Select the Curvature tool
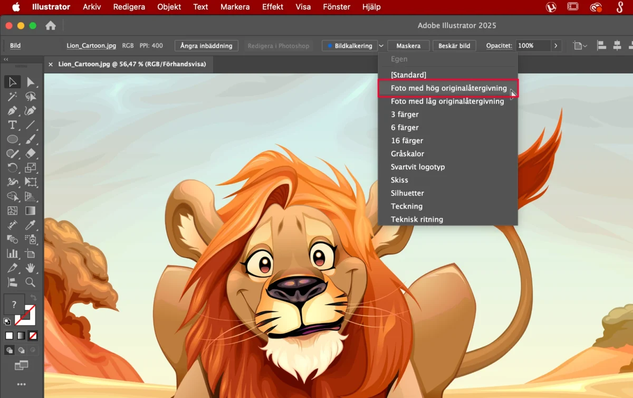This screenshot has height=398, width=633. (x=31, y=111)
